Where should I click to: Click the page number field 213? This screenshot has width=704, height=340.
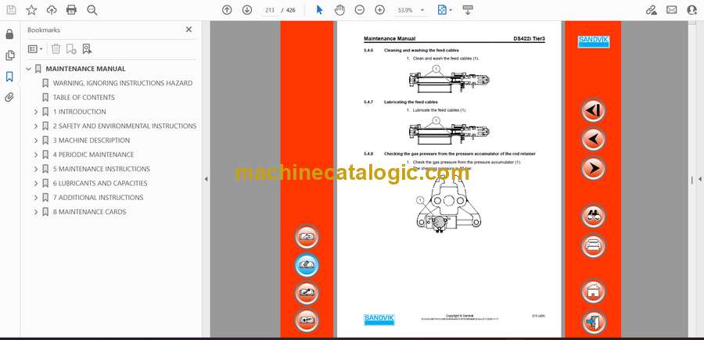(x=270, y=10)
